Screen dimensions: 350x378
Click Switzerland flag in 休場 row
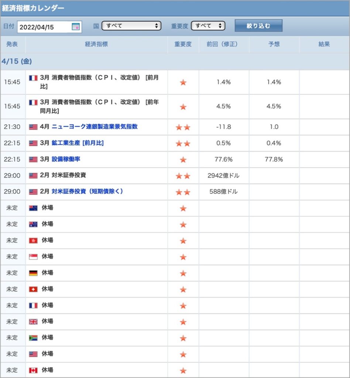33,289
